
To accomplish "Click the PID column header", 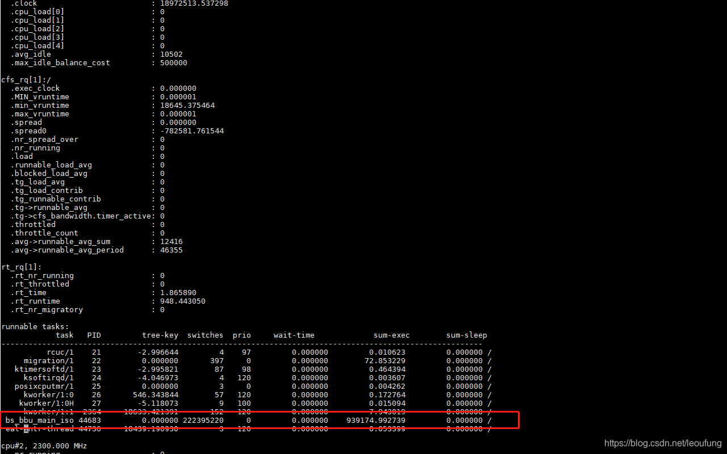I will point(94,335).
